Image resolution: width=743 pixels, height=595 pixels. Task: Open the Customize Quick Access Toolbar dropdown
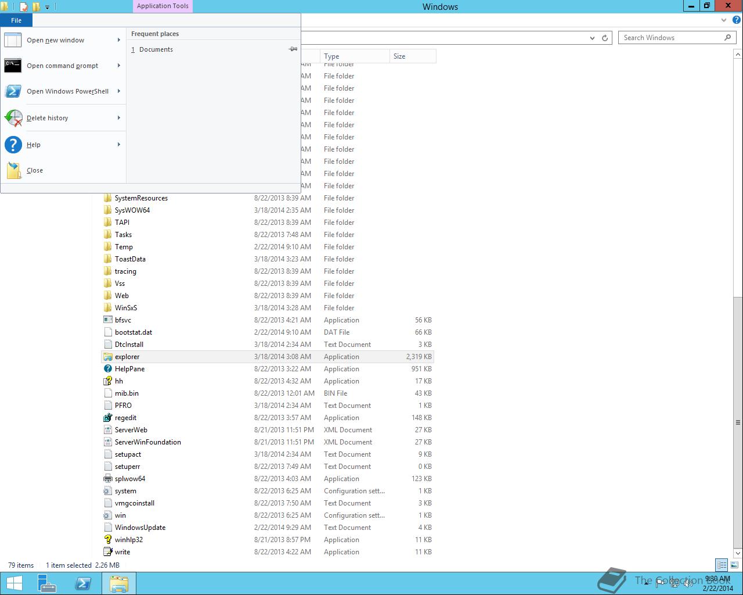(47, 7)
